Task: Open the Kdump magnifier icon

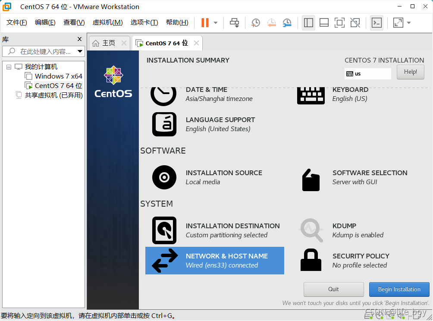Action: click(311, 230)
